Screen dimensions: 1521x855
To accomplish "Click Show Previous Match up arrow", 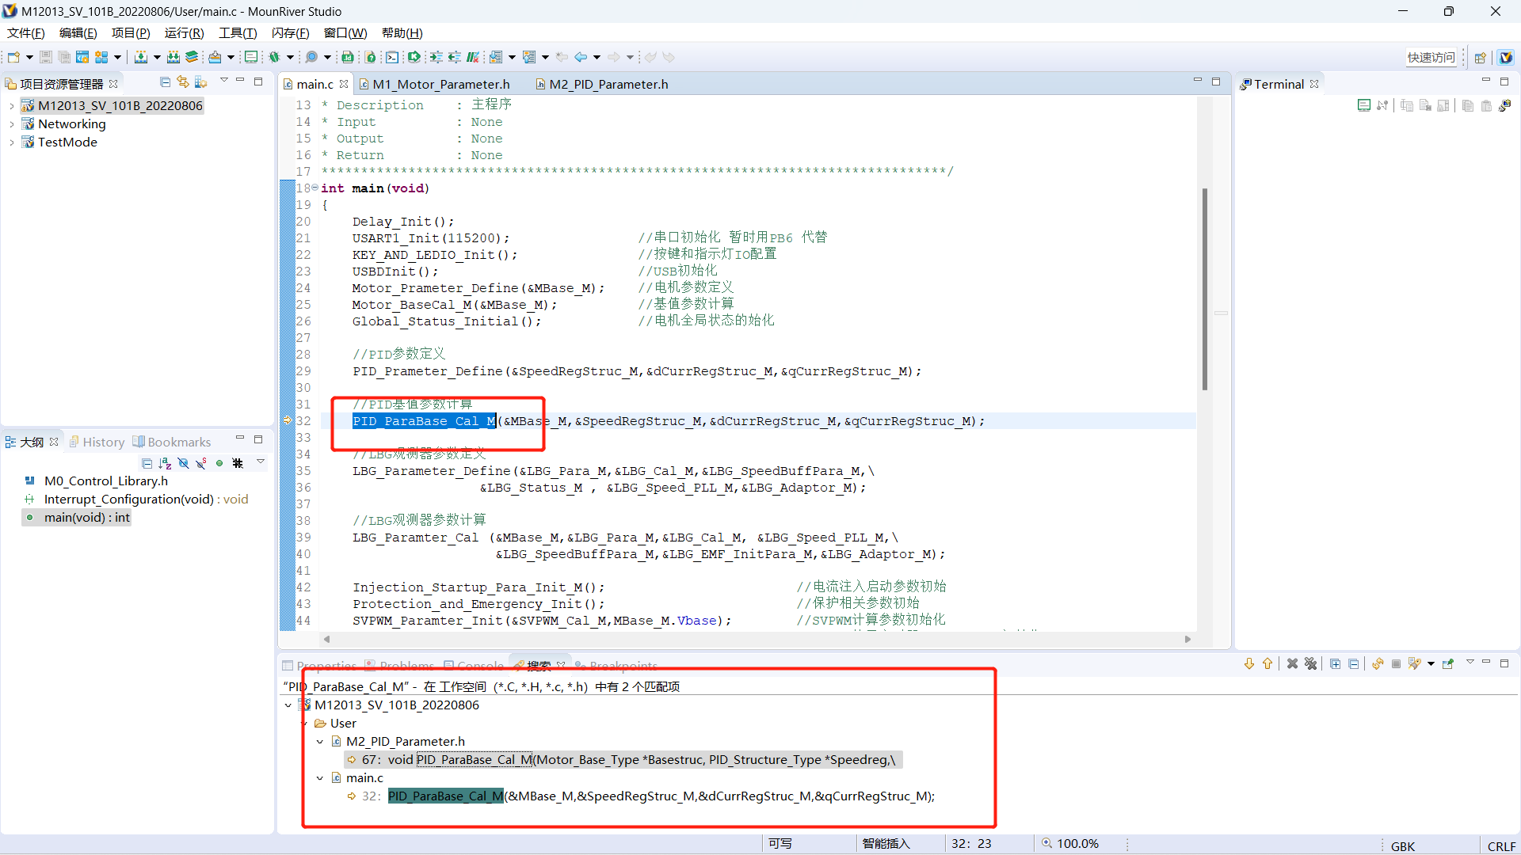I will (1267, 664).
